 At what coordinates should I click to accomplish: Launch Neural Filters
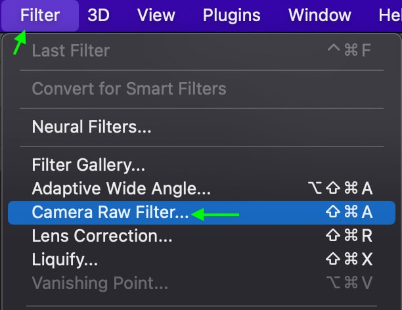tap(91, 127)
